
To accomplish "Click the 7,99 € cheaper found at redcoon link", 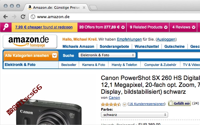I will click(x=44, y=27).
